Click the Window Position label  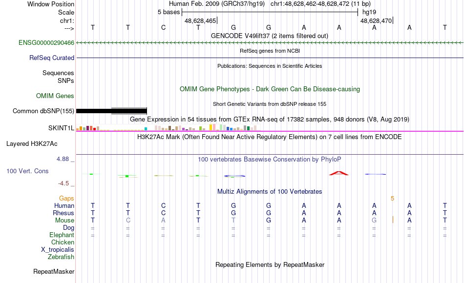point(51,4)
